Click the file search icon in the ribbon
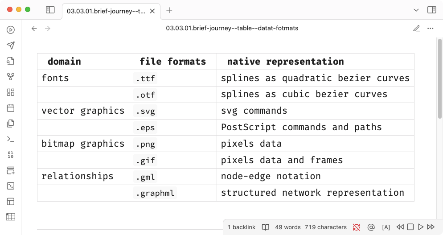Viewport: 443px width, 235px height. [x=10, y=61]
